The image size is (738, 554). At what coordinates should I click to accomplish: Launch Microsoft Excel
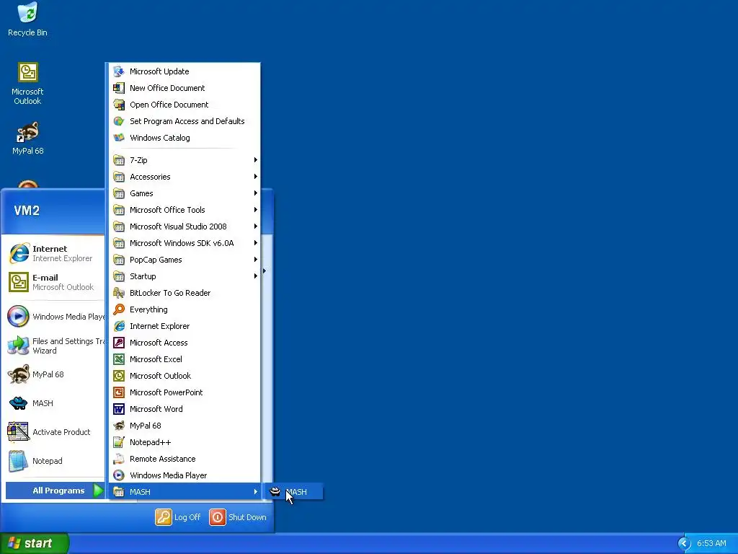tap(184, 359)
